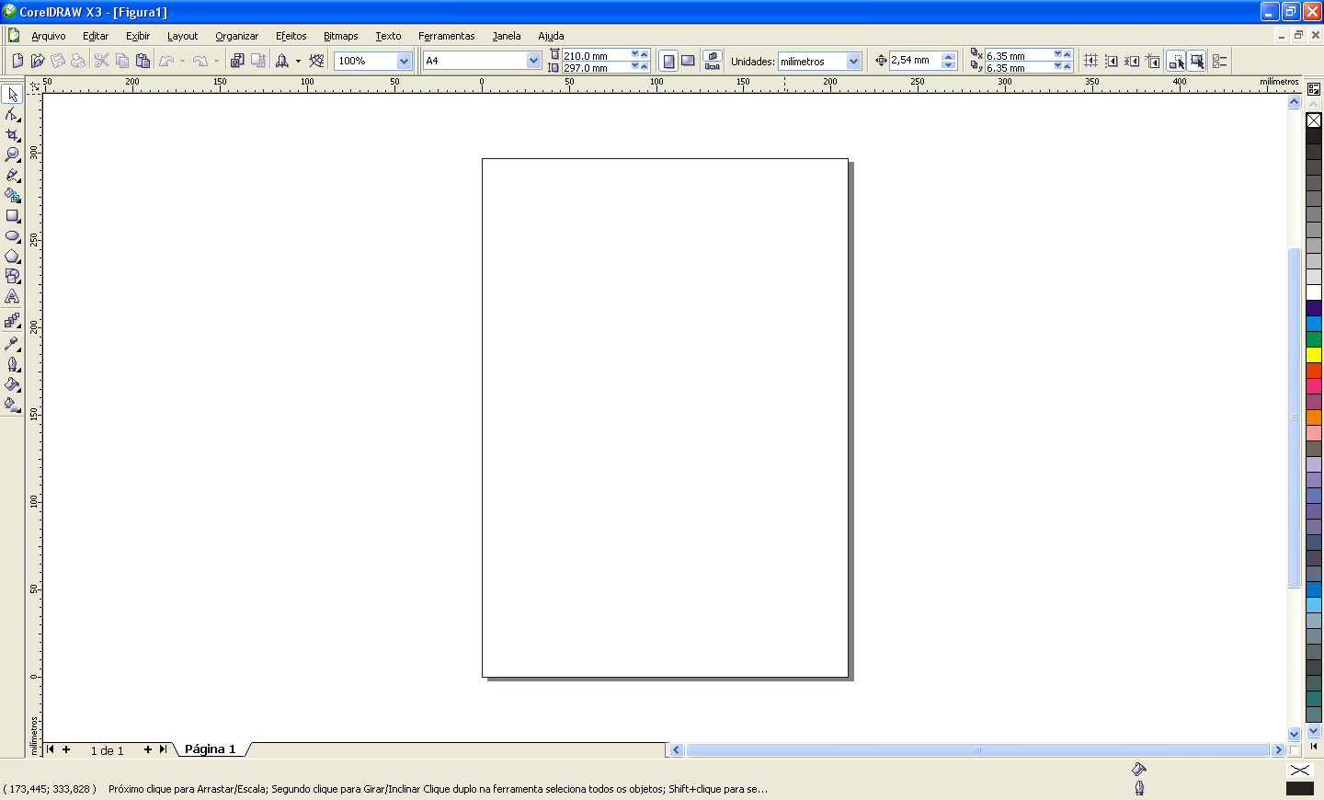This screenshot has height=800, width=1324.
Task: Open the A4 paper size dropdown
Action: 533,61
